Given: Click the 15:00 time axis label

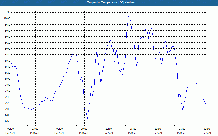Looking at the screenshot, I should point(134,129).
